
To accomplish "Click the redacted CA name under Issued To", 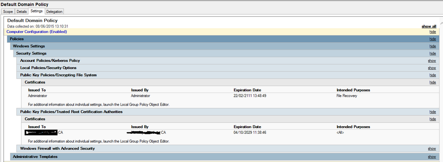I will tap(44, 132).
